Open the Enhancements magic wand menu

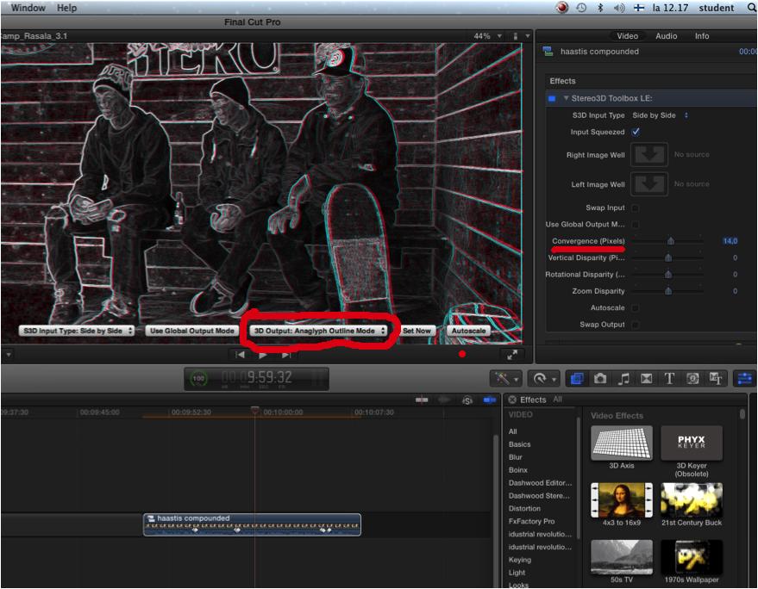(x=505, y=379)
